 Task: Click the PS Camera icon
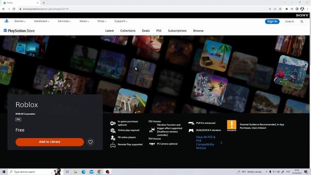(x=152, y=144)
